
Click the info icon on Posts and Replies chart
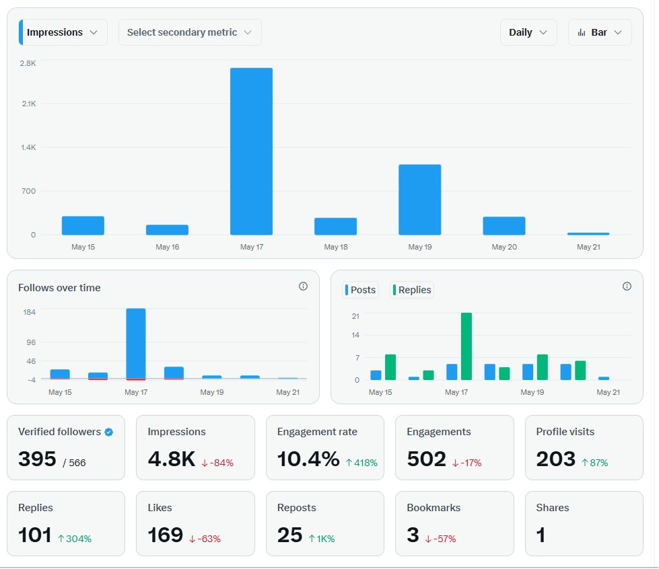pyautogui.click(x=627, y=287)
